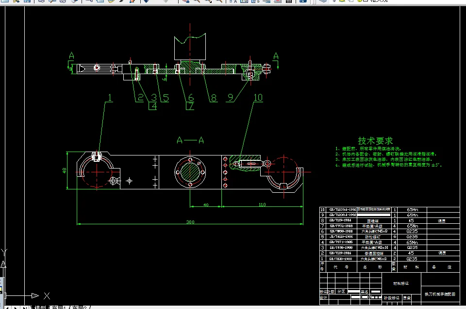The image size is (466, 309).
Task: Select the 分区 title block cell
Action: click(x=341, y=292)
